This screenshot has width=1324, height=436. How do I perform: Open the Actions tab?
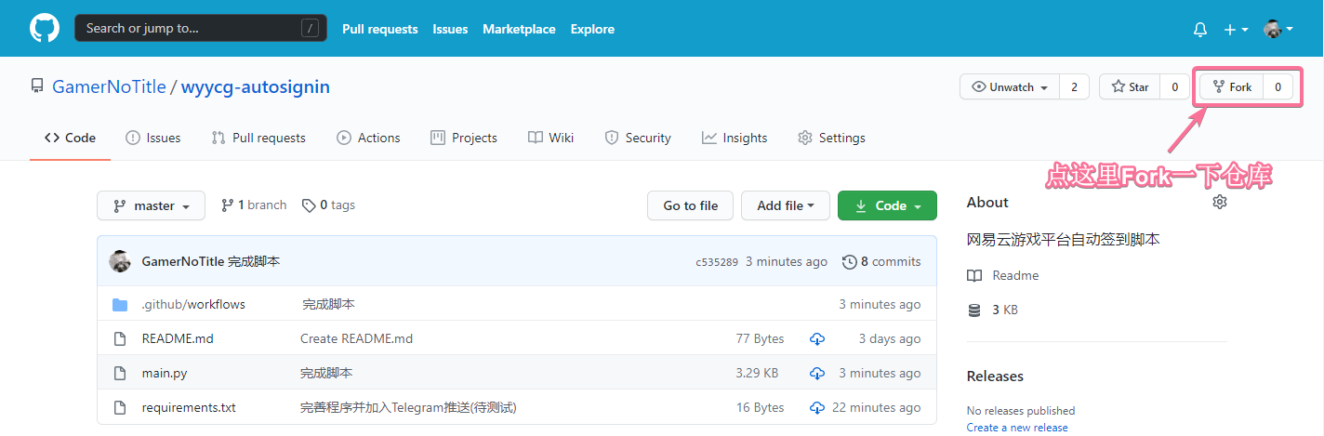(x=368, y=138)
